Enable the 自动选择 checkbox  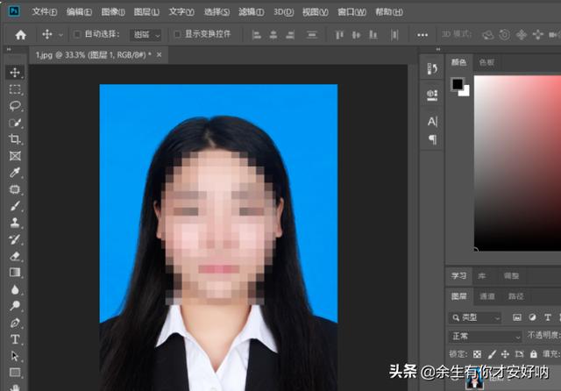coord(77,35)
